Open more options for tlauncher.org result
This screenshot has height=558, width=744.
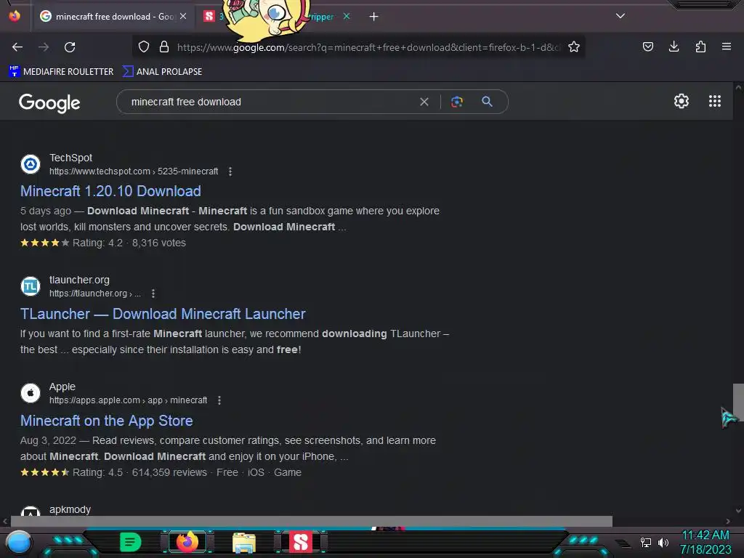pos(153,294)
